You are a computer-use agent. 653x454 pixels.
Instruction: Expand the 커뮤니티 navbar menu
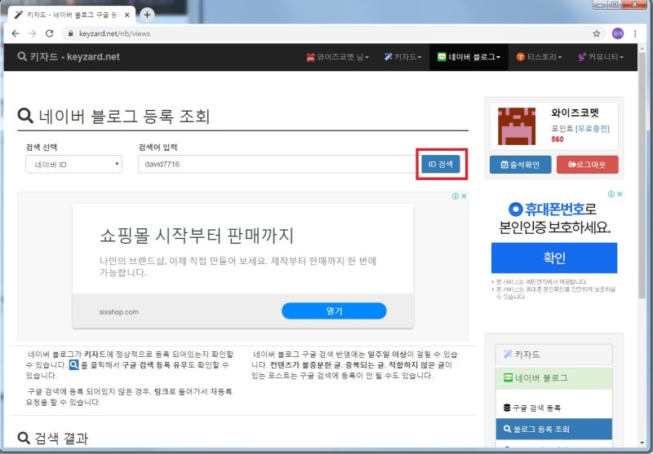tap(600, 57)
